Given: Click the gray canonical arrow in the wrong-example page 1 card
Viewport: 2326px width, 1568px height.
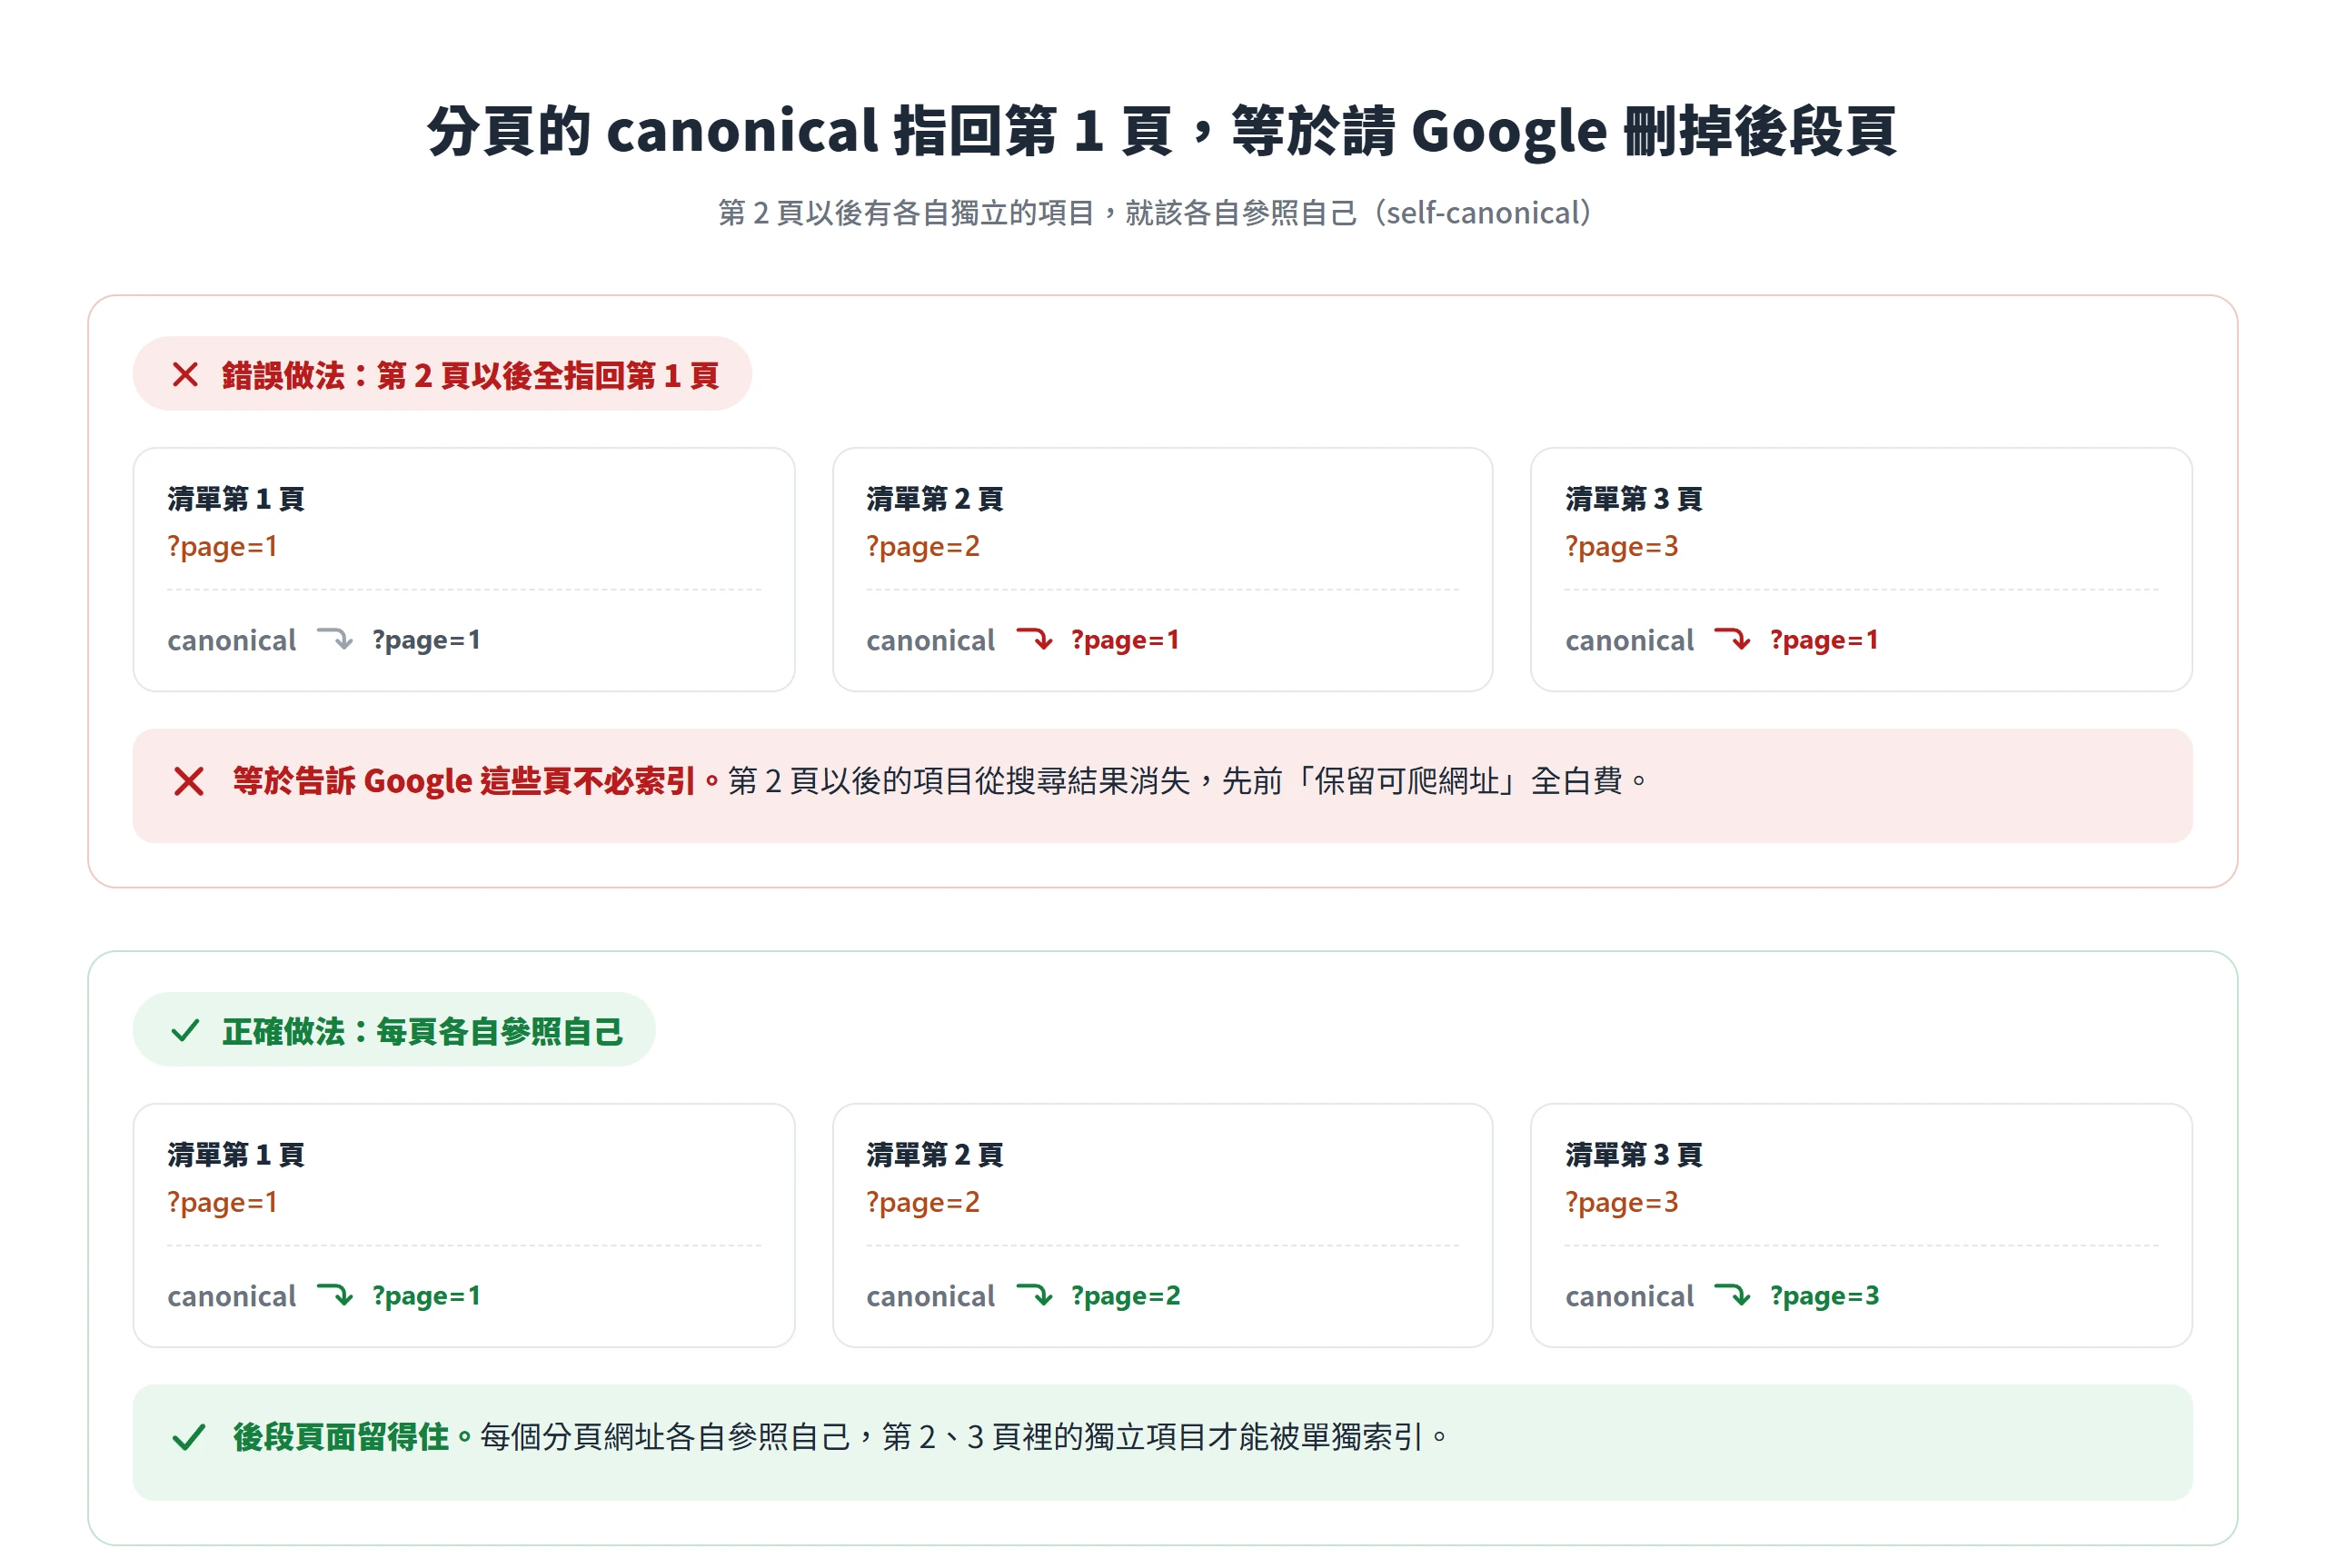Looking at the screenshot, I should tap(334, 638).
